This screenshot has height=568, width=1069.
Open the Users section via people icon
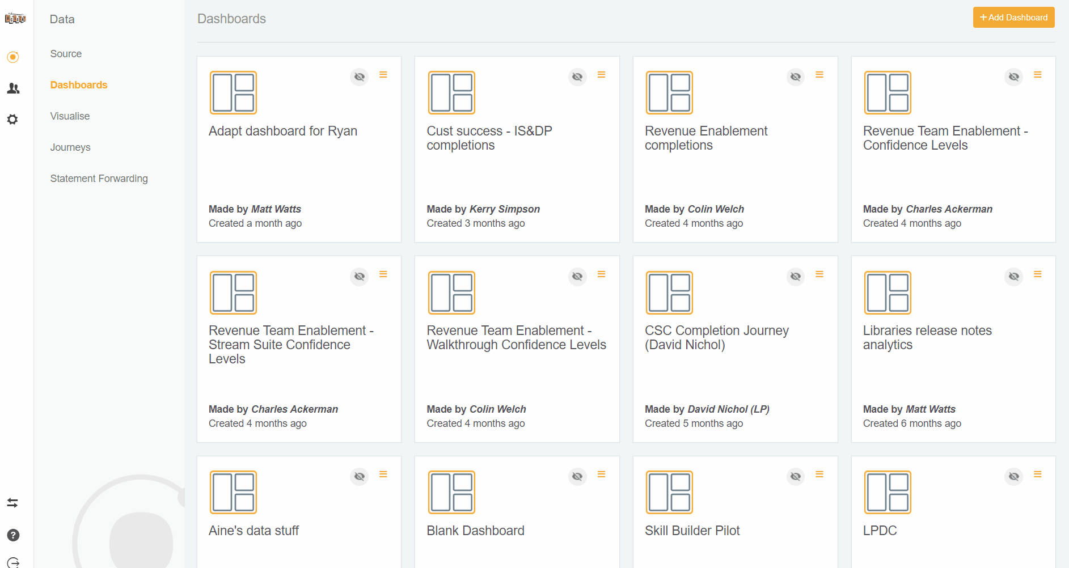pos(12,88)
